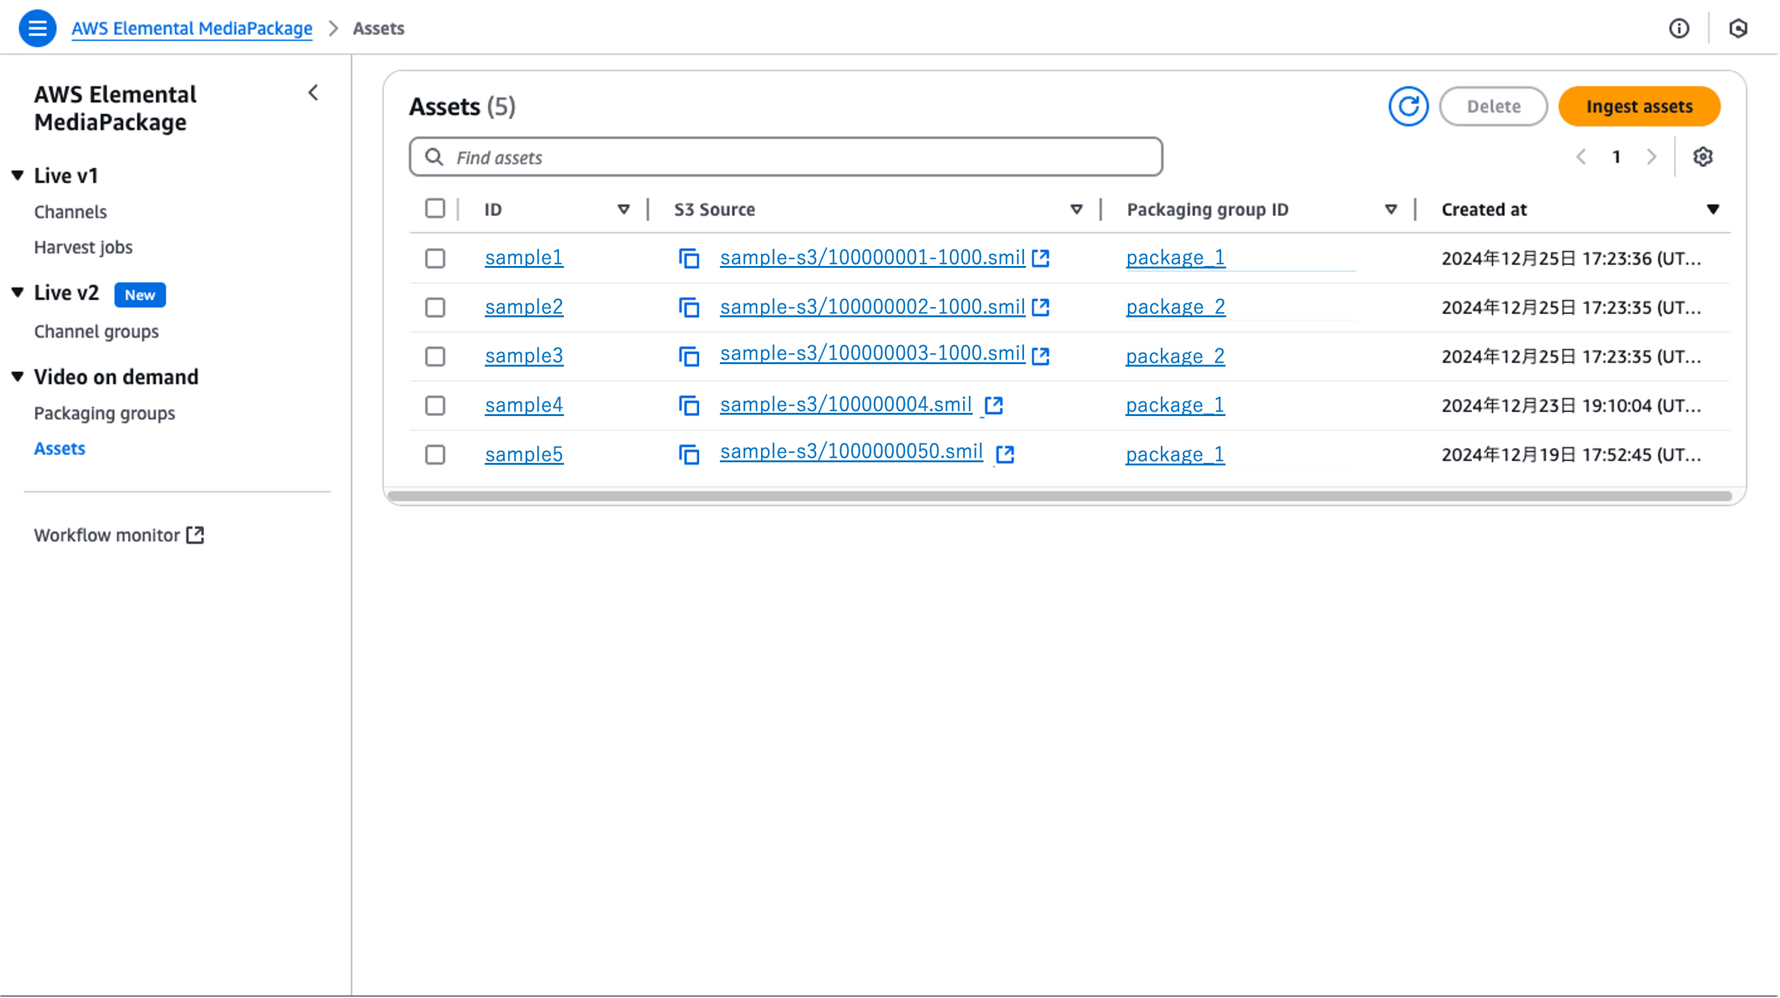Sort by S3 Source column arrow

pyautogui.click(x=1076, y=209)
